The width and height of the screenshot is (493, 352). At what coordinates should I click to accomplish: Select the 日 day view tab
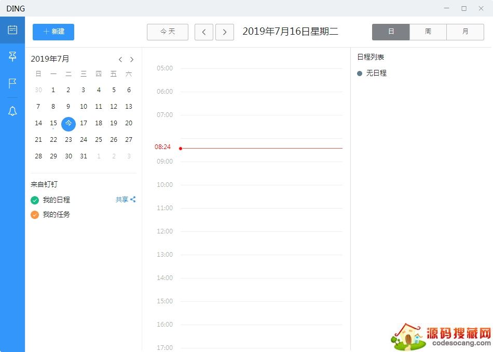click(391, 32)
